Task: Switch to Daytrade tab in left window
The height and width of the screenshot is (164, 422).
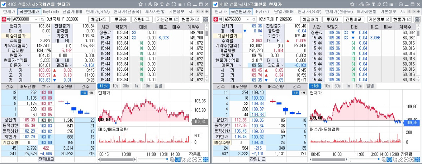Action: click(51, 12)
